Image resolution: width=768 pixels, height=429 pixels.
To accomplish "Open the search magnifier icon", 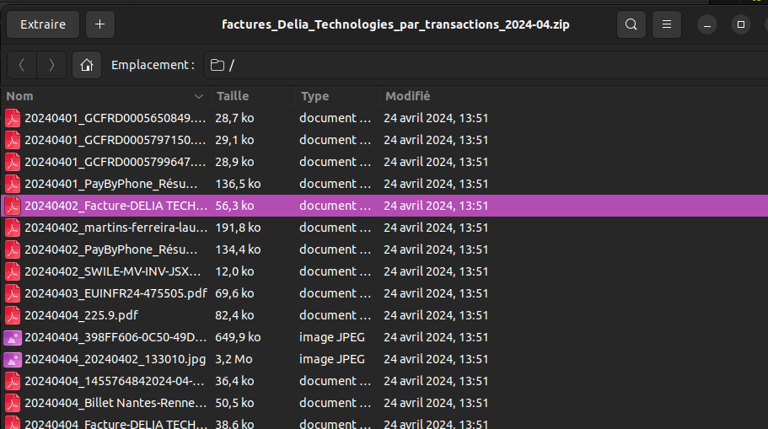I will (x=631, y=24).
